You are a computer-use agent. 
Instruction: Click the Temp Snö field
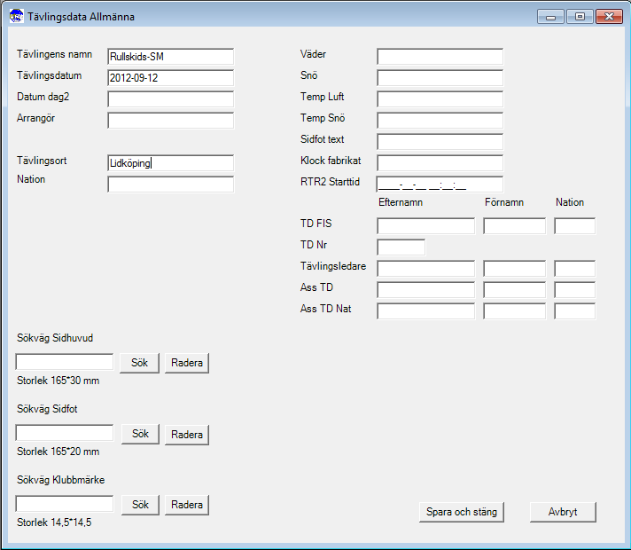[440, 121]
